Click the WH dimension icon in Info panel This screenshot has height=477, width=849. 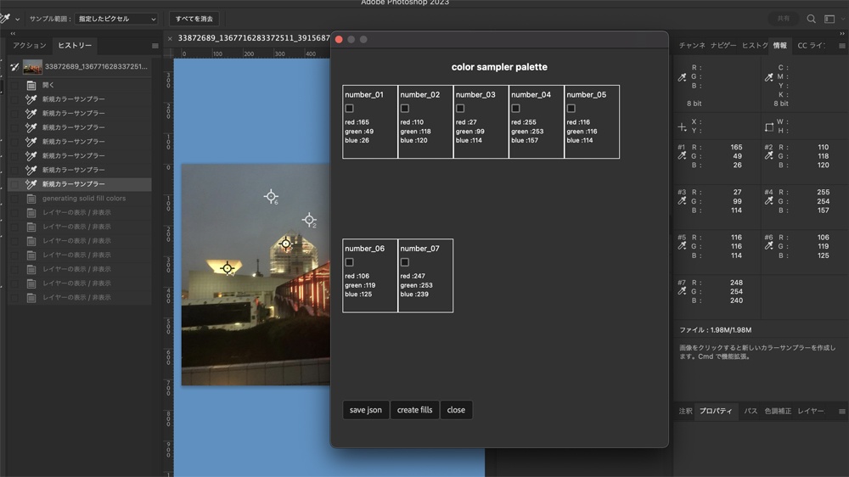769,127
